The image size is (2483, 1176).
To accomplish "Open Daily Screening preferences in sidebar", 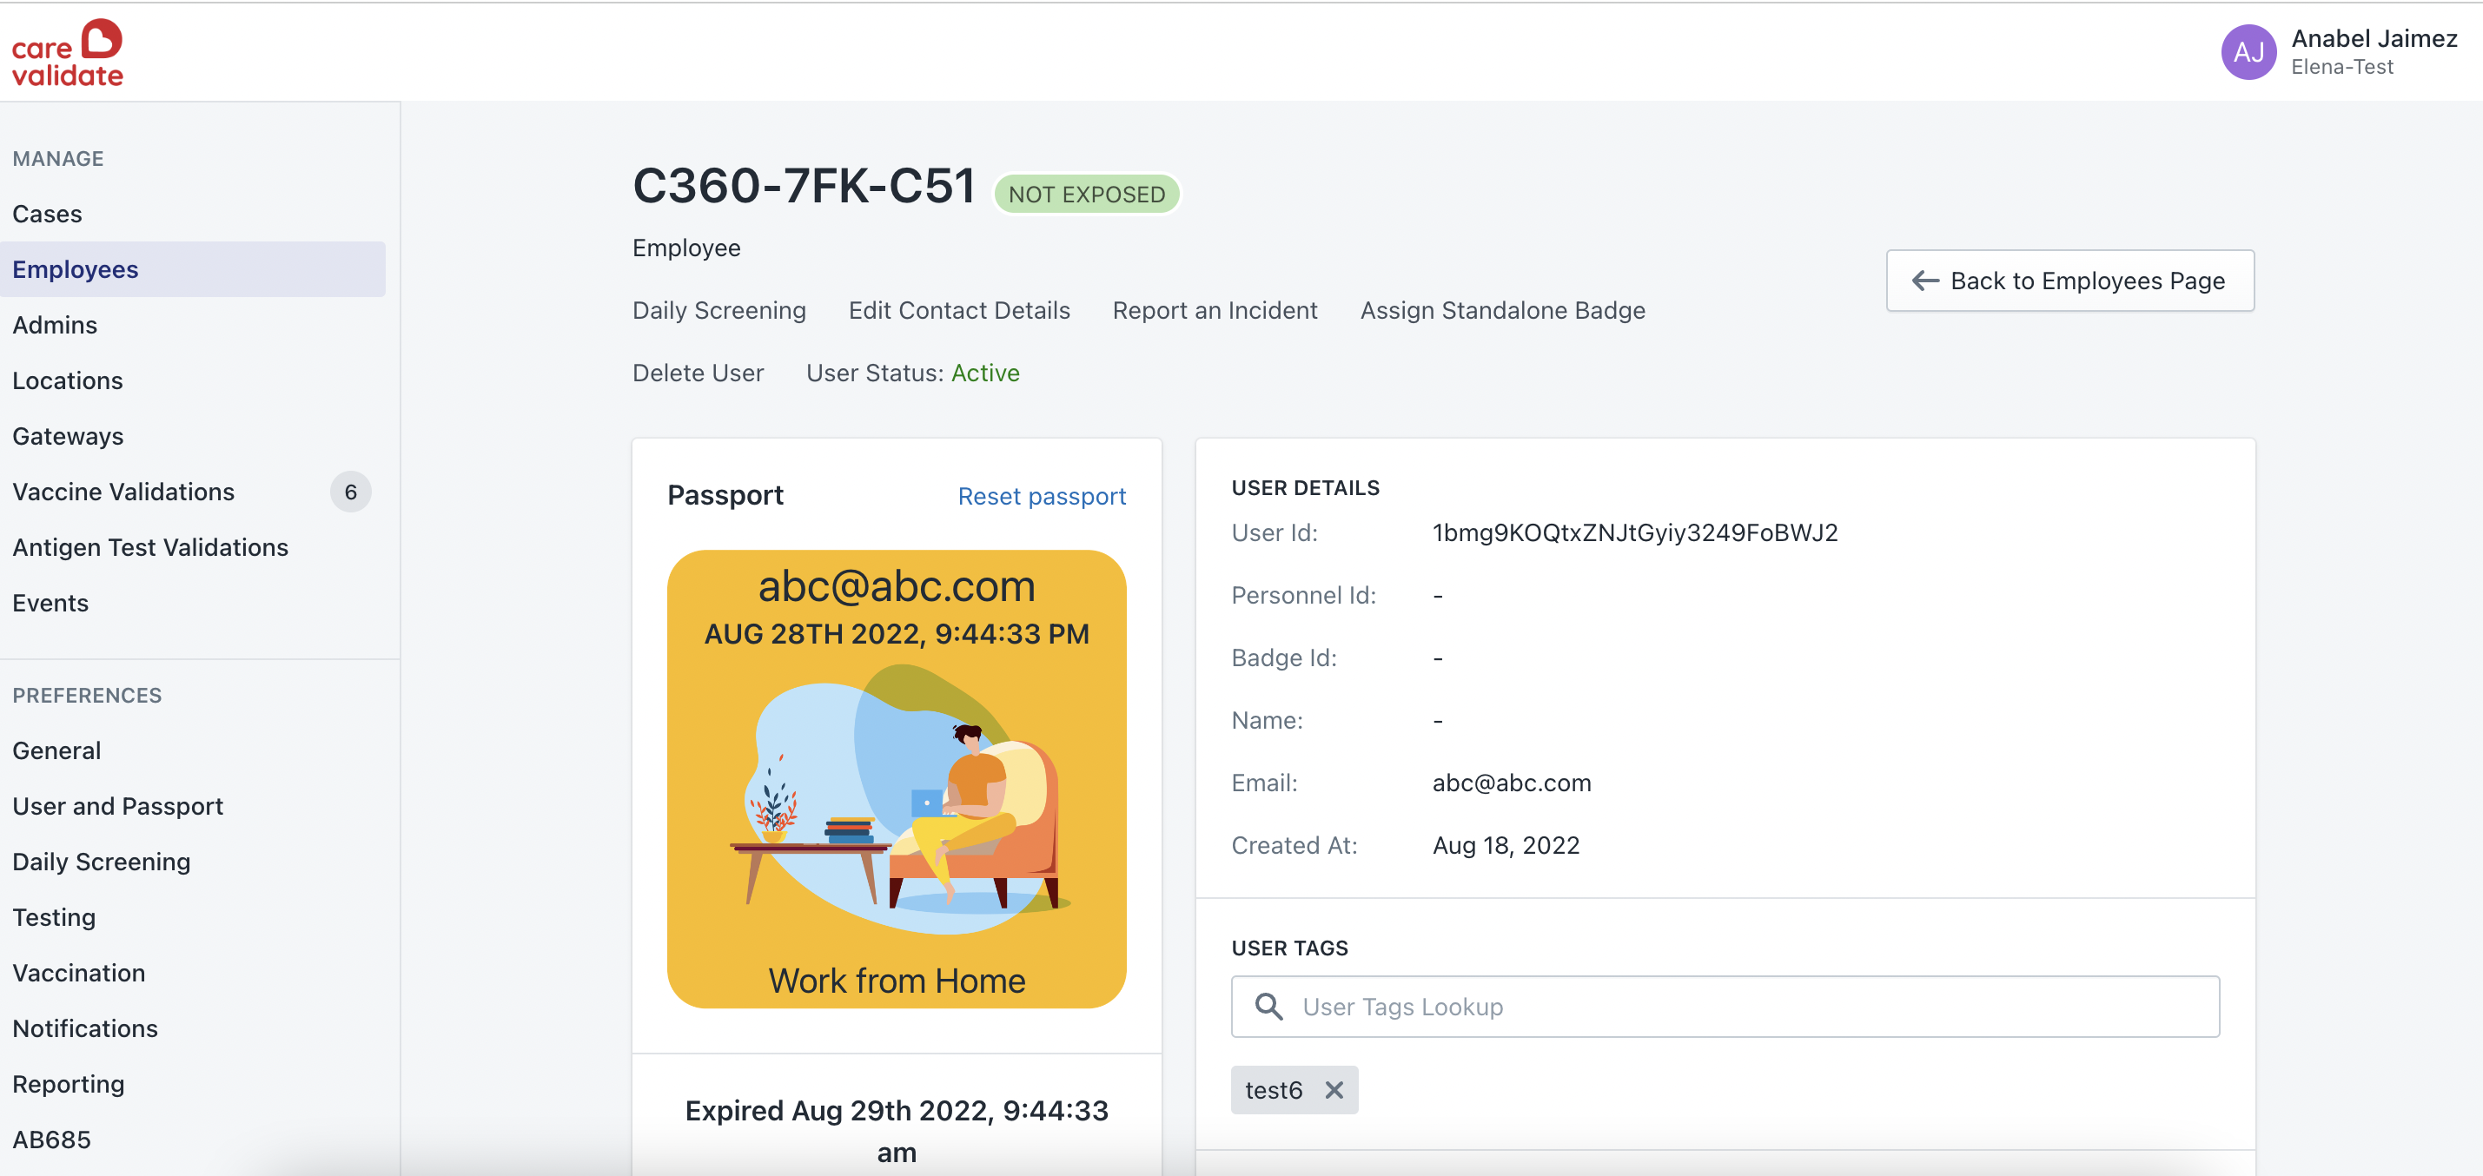I will coord(101,862).
